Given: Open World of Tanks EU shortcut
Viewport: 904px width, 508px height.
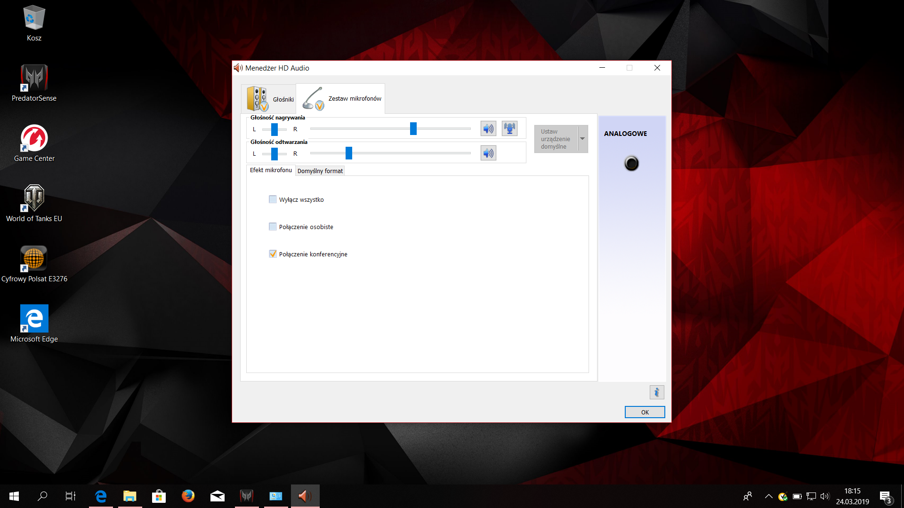Looking at the screenshot, I should (x=34, y=203).
